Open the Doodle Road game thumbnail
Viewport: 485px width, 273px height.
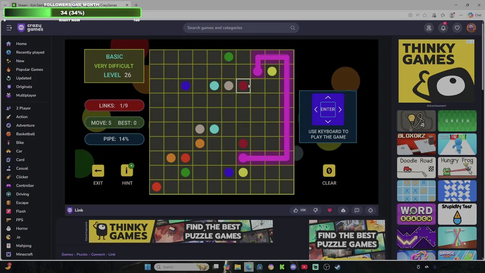click(416, 167)
